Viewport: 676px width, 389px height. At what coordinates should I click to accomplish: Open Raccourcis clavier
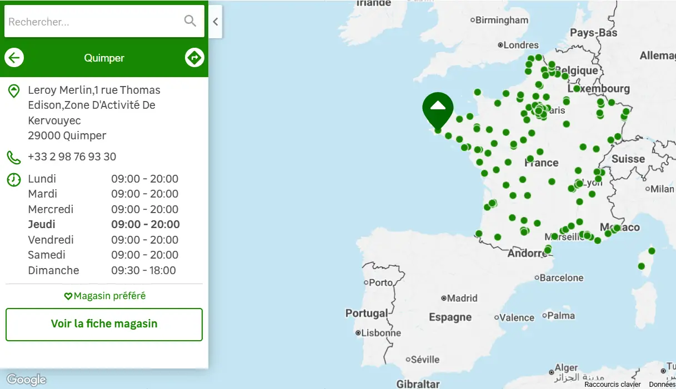[612, 384]
